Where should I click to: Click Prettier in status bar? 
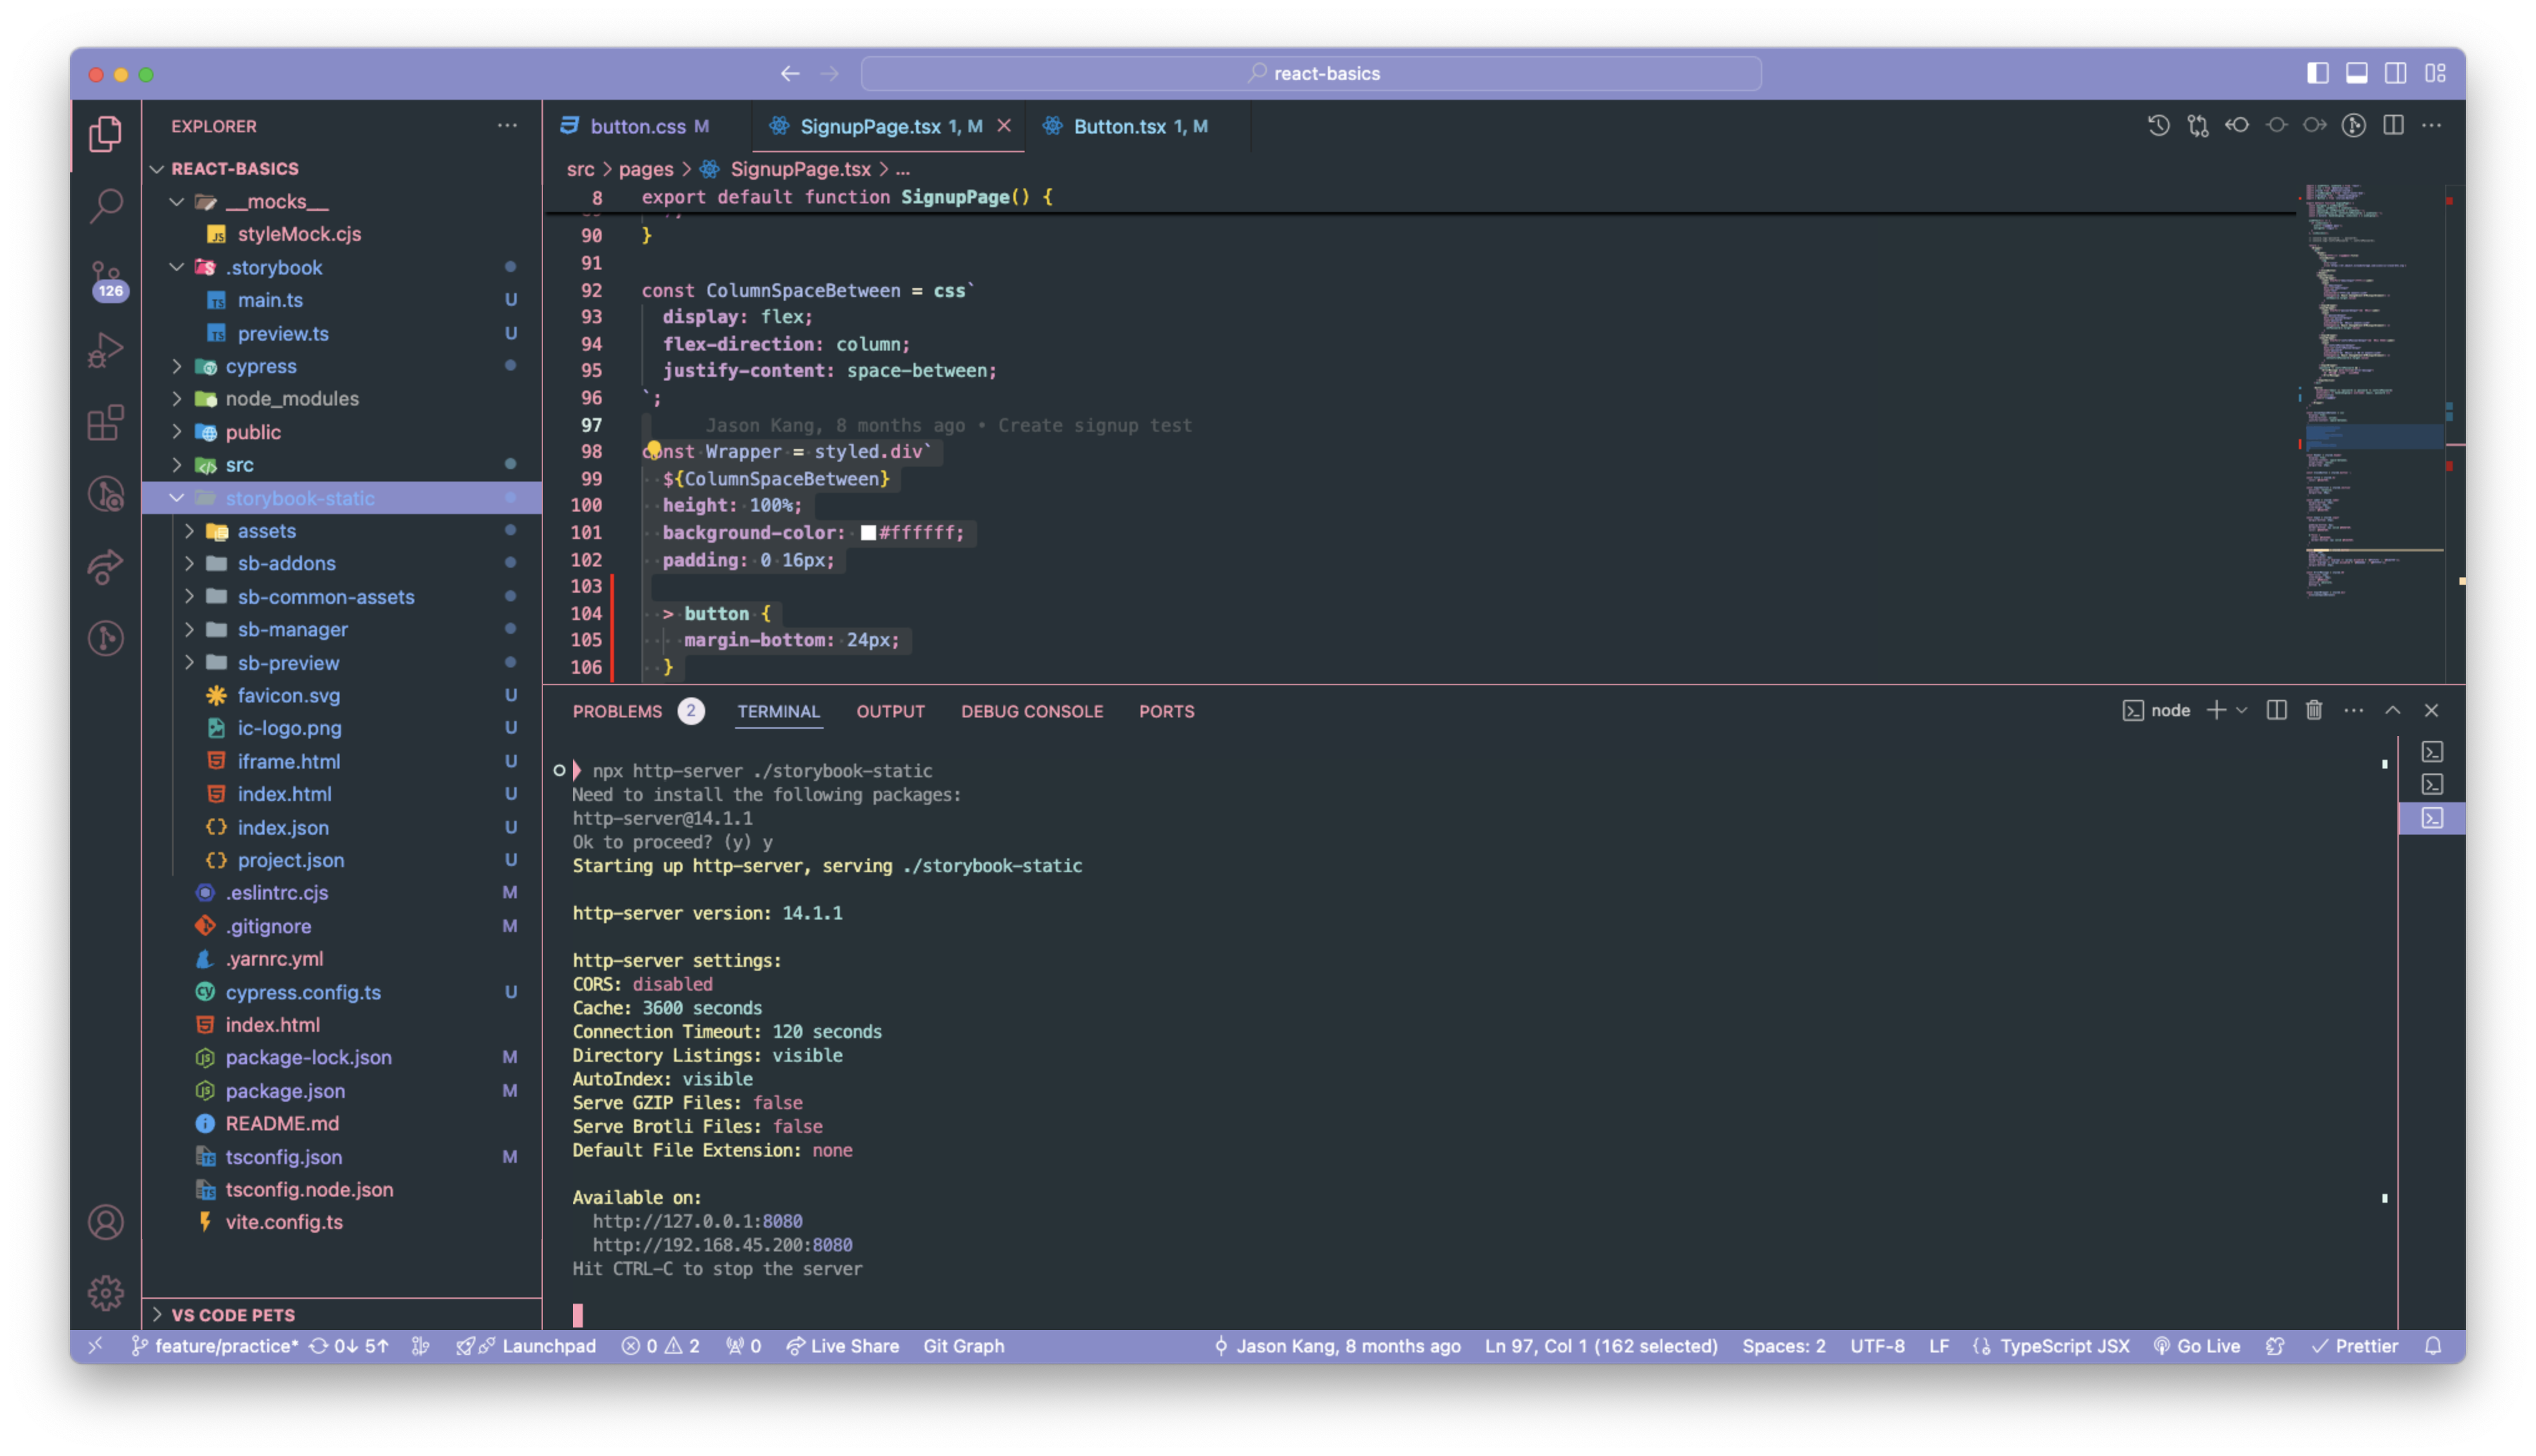click(x=2354, y=1346)
